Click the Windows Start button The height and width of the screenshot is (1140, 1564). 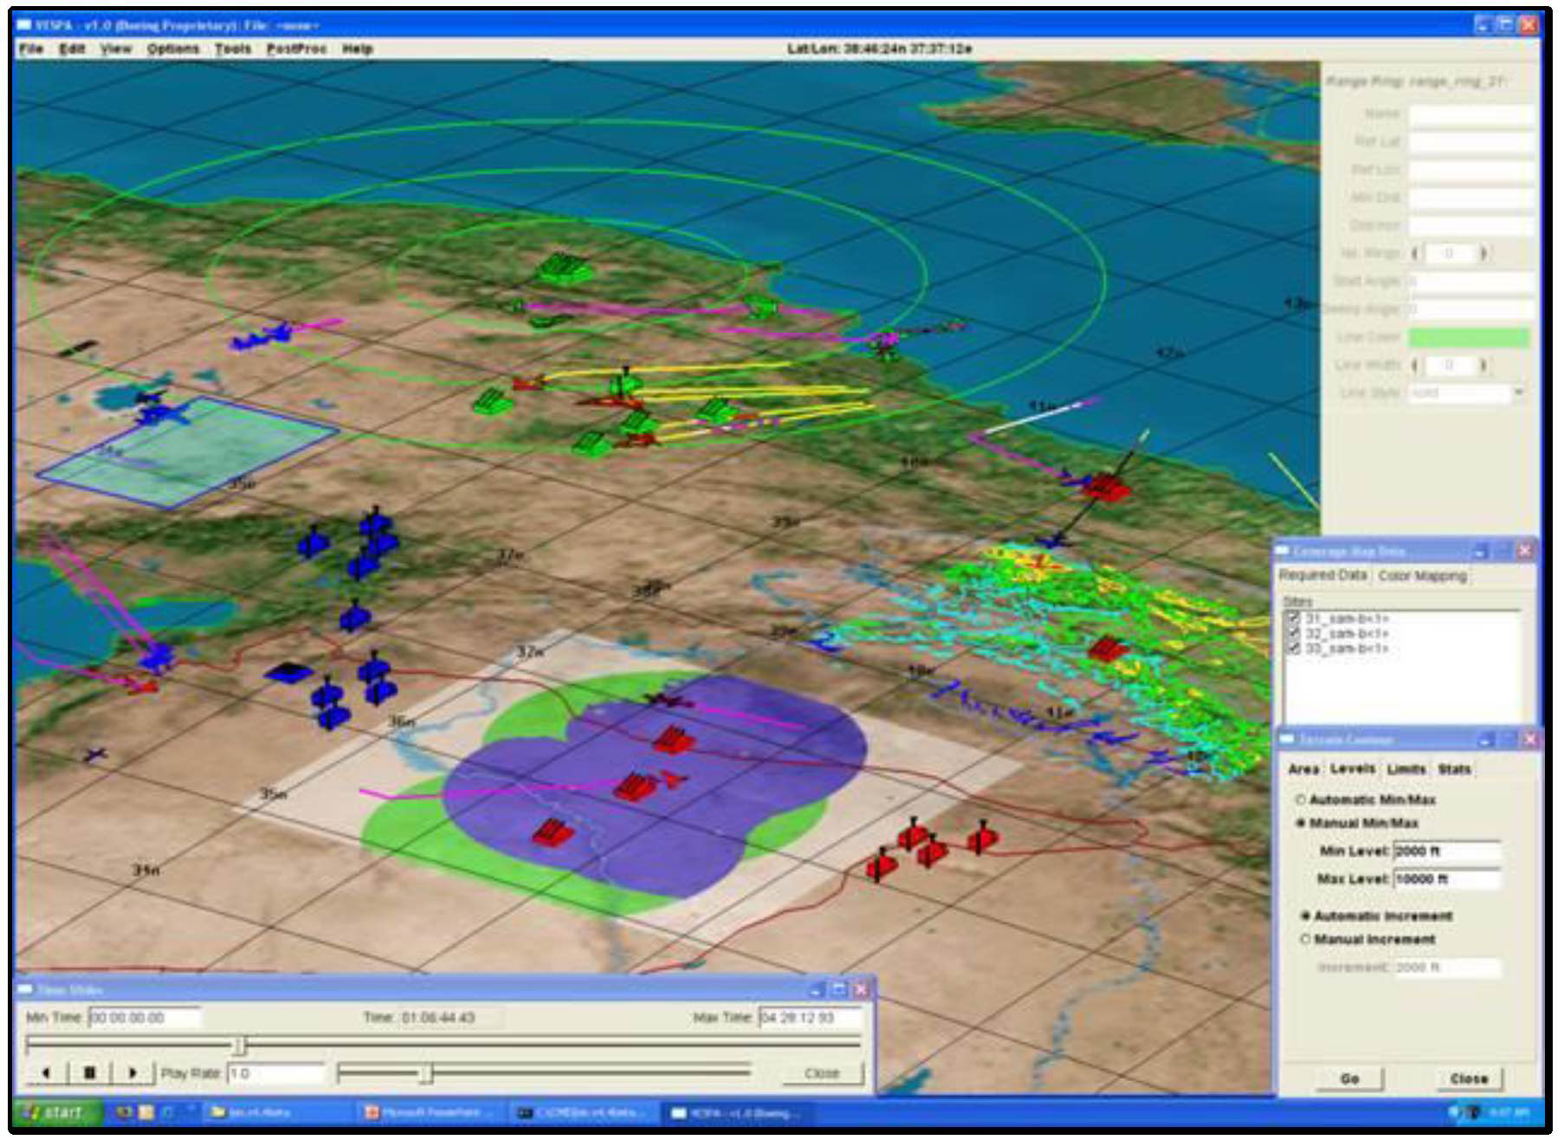point(55,1112)
